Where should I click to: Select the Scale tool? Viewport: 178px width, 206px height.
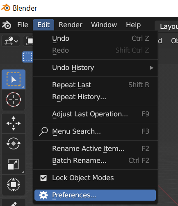14,164
